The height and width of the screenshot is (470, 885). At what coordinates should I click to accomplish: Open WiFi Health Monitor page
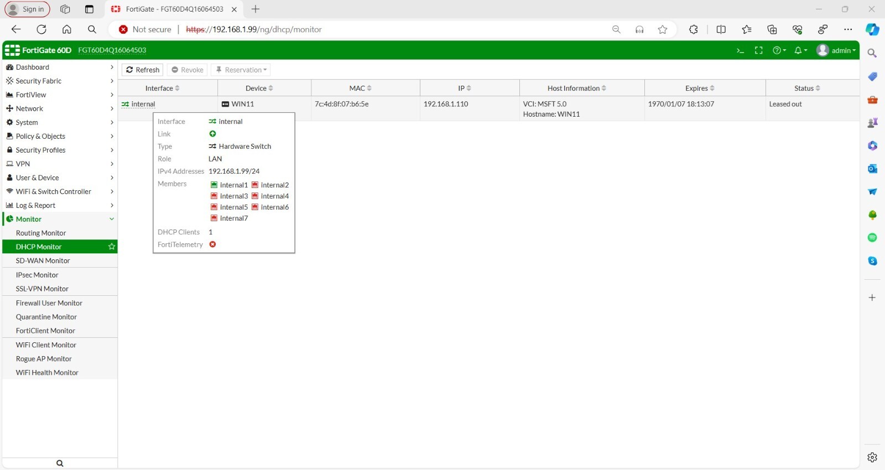pos(60,373)
